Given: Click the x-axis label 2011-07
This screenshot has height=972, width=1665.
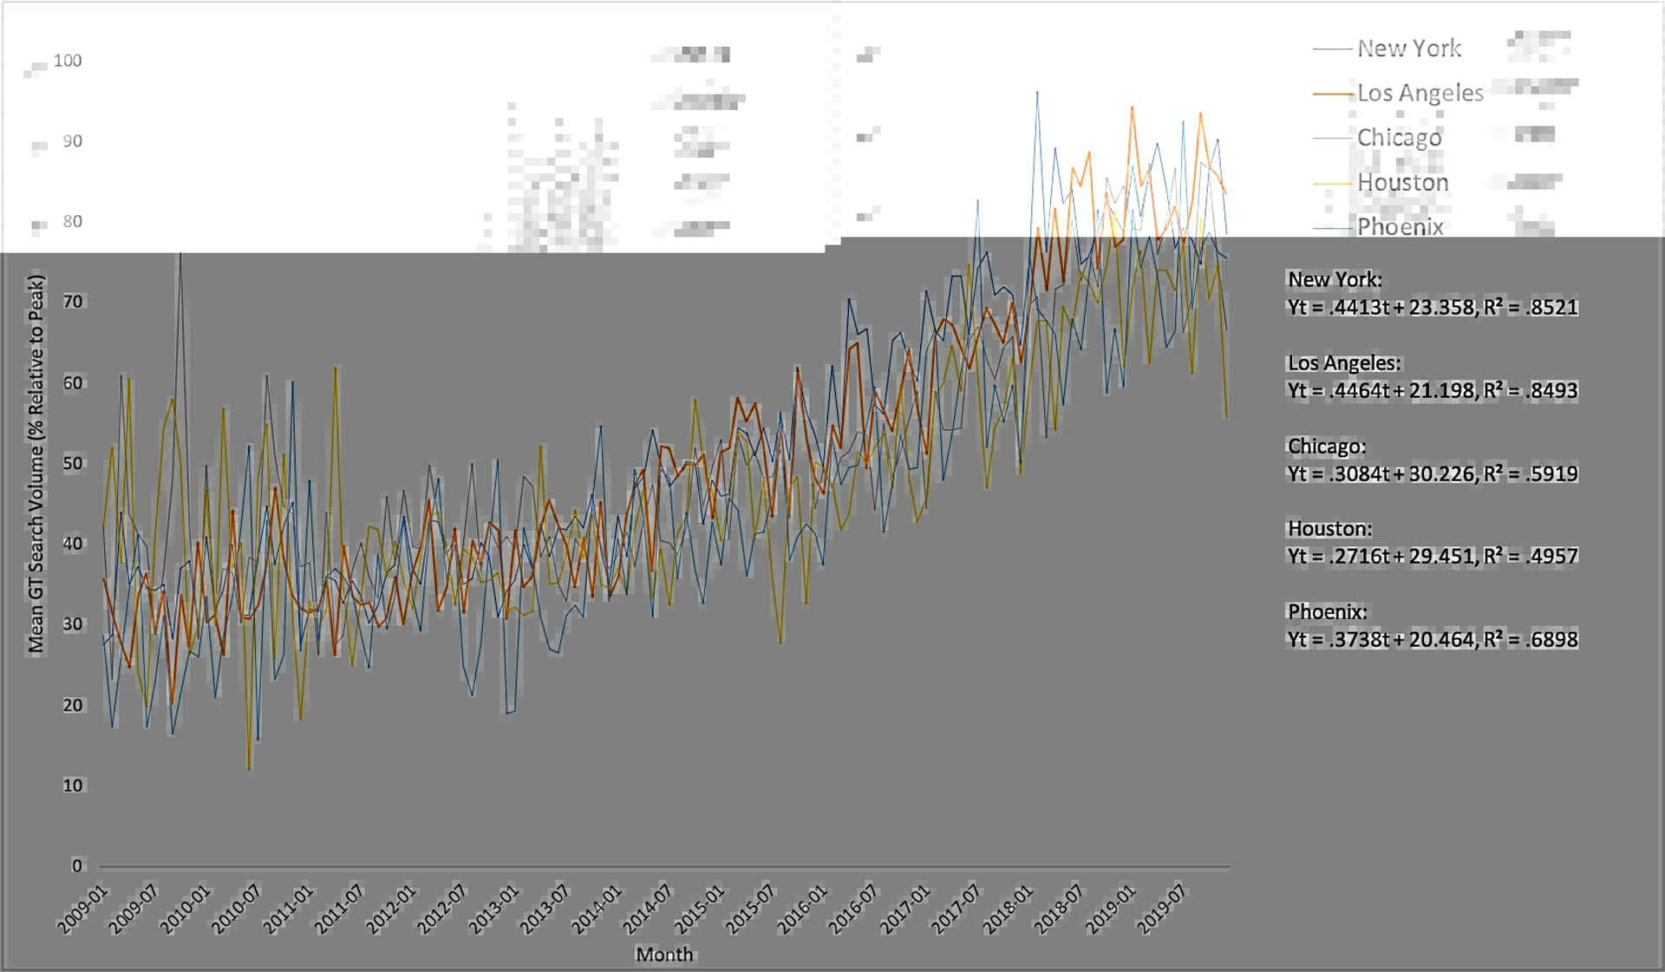Looking at the screenshot, I should pyautogui.click(x=339, y=909).
